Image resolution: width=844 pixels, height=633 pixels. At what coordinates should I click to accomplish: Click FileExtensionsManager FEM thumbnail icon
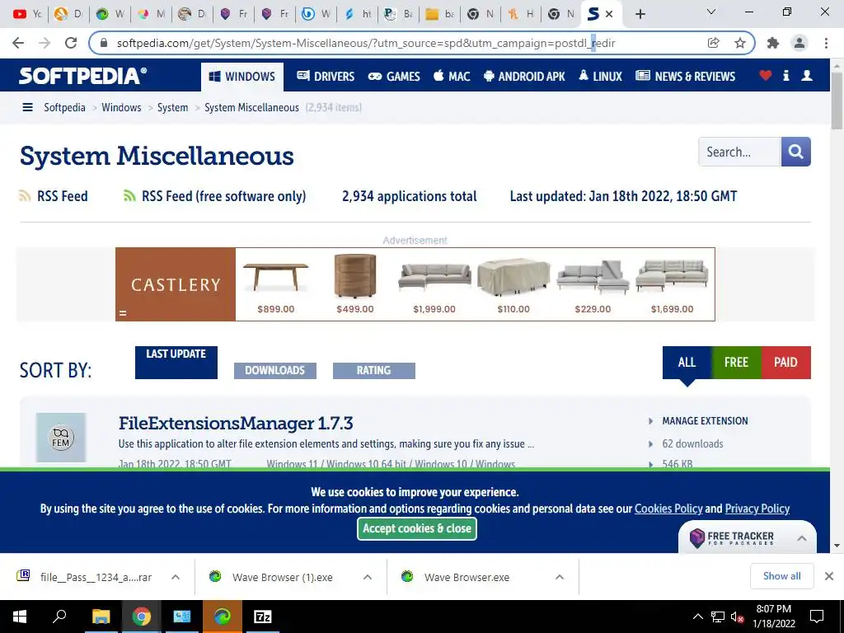coord(61,438)
